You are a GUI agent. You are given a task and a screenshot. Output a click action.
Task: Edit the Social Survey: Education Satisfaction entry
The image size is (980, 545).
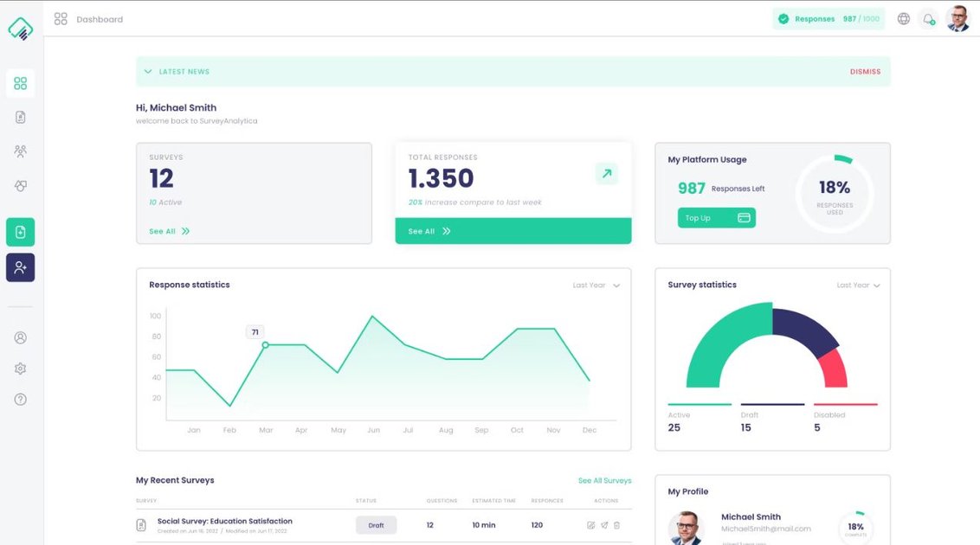pos(590,525)
